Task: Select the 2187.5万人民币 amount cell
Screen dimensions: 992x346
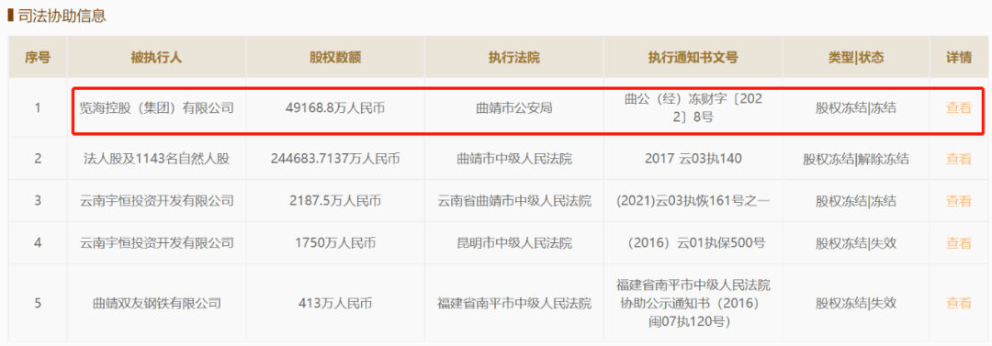Action: (335, 202)
